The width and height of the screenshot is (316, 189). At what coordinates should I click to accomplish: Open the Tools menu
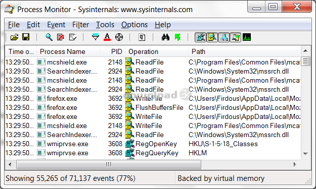point(105,25)
